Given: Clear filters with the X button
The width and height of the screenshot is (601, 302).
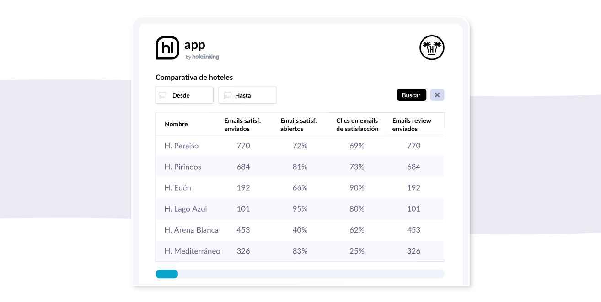Looking at the screenshot, I should [x=437, y=95].
